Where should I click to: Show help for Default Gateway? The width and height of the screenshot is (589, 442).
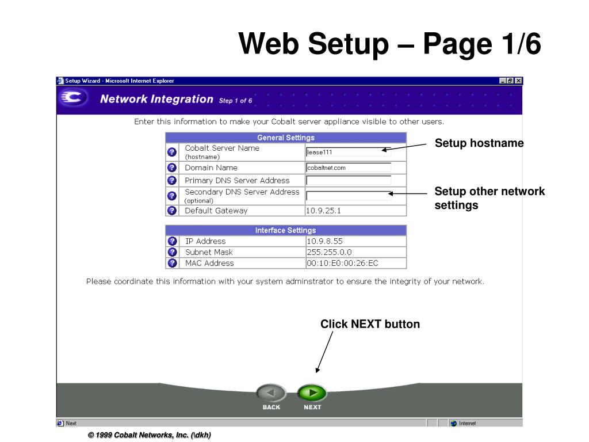[x=171, y=211]
